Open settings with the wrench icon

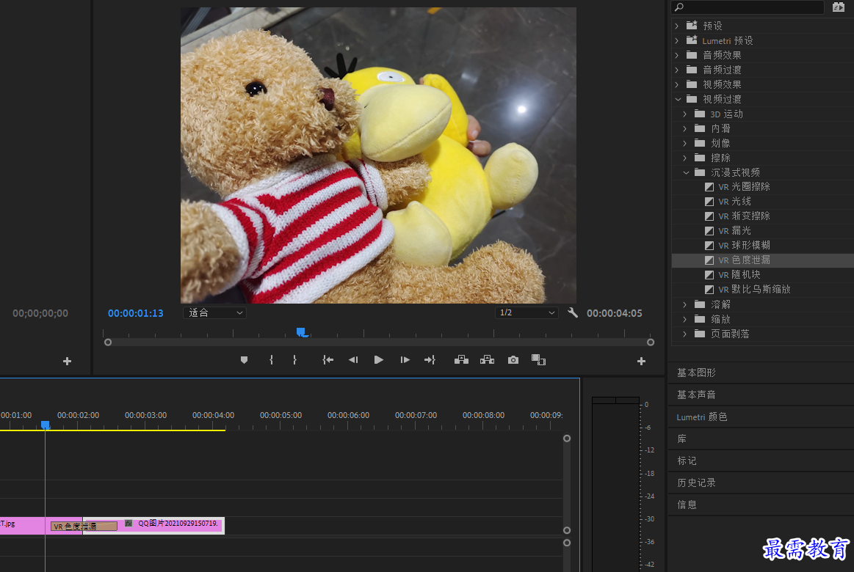pos(573,312)
